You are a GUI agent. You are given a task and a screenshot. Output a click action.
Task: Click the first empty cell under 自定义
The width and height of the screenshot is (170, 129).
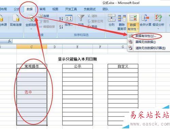click(123, 70)
